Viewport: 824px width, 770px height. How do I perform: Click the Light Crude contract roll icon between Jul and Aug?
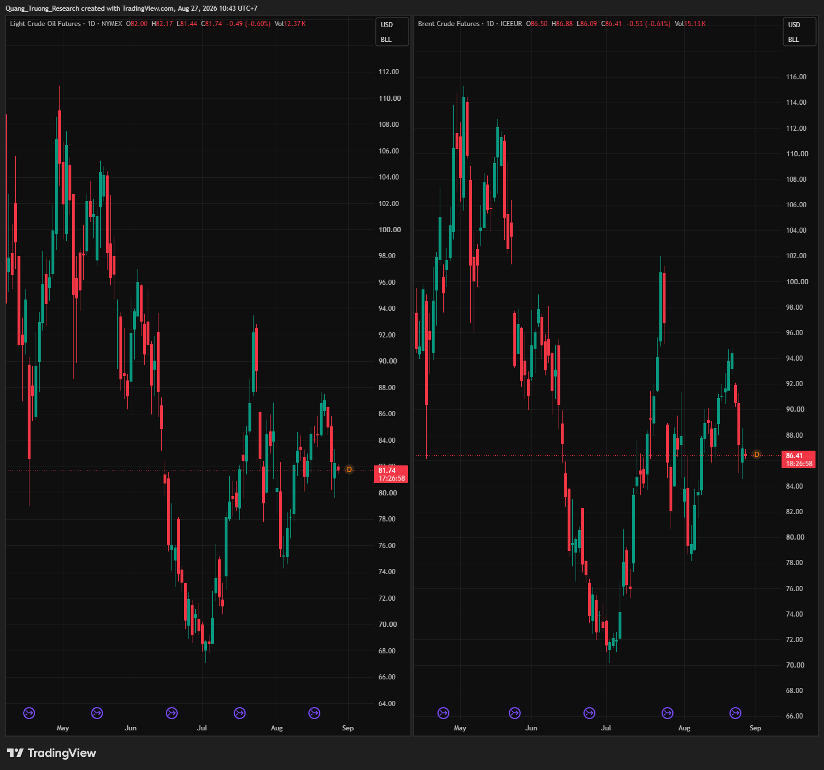coord(239,713)
